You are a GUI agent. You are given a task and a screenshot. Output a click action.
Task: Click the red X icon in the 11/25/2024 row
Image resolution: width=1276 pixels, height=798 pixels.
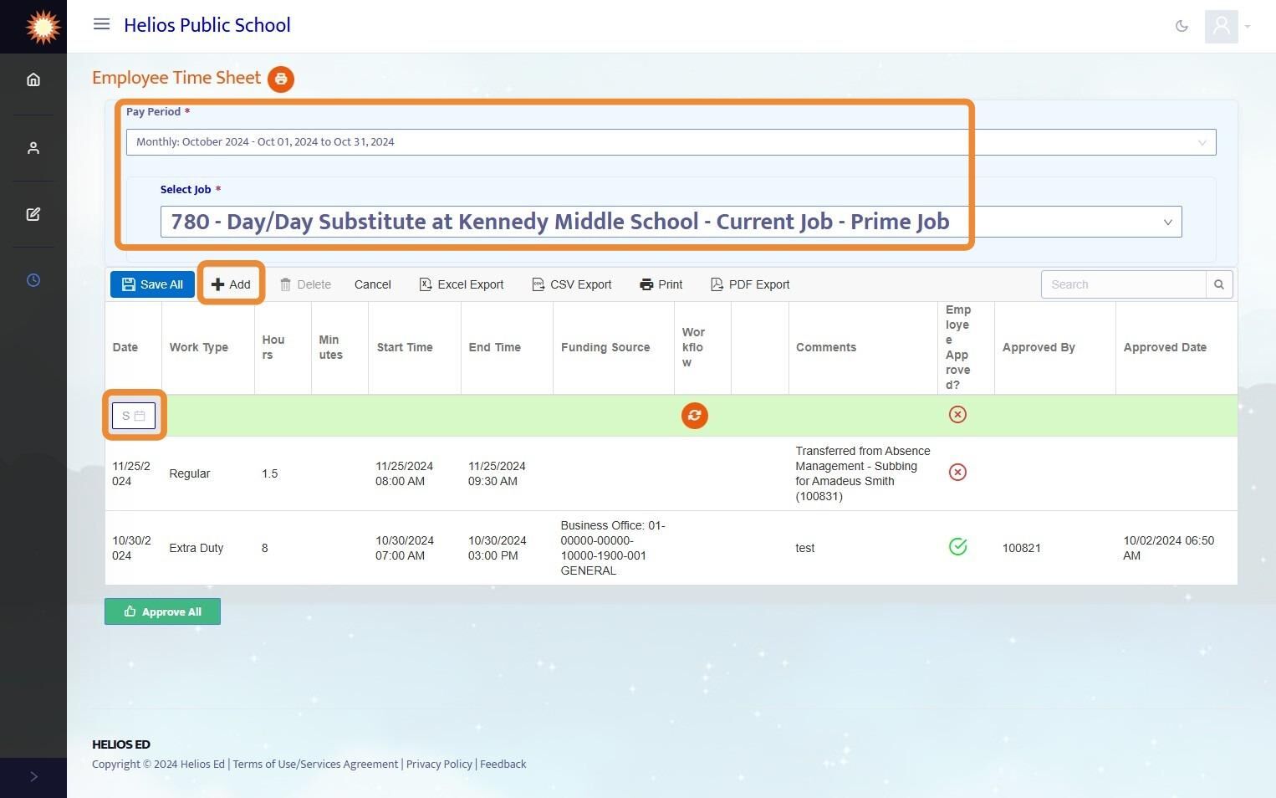tap(958, 473)
